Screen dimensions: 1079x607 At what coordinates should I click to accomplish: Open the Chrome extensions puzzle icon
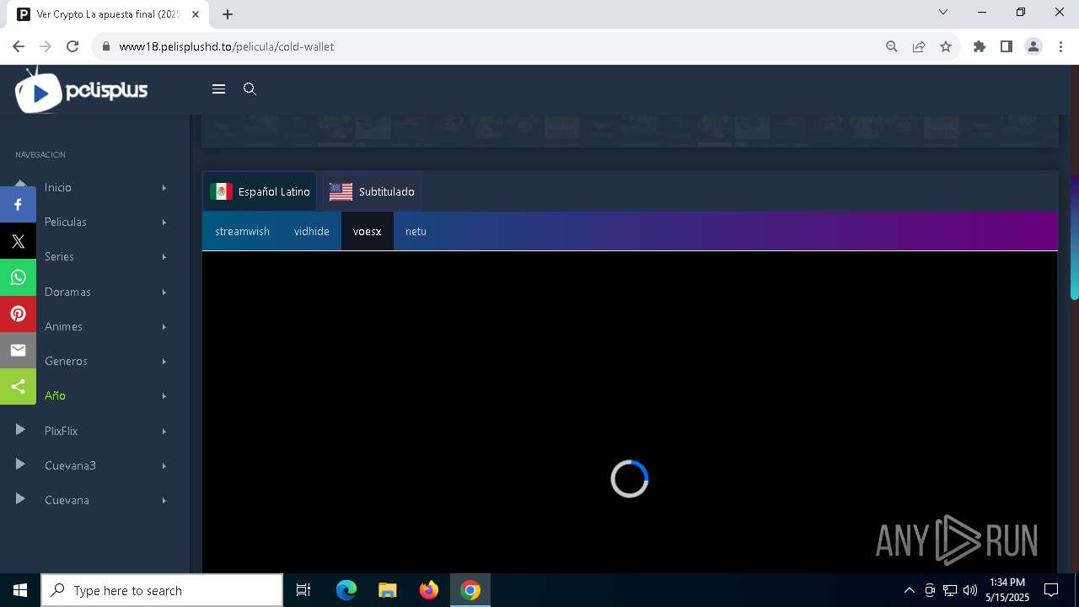click(x=980, y=46)
